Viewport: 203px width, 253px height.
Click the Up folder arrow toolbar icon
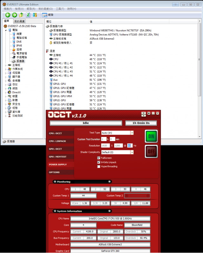click(21, 15)
